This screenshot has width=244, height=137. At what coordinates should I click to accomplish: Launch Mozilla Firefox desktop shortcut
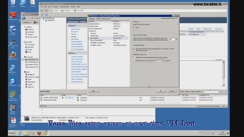13,56
